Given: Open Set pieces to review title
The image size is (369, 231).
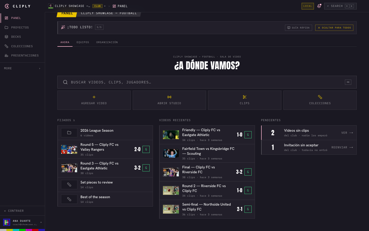Looking at the screenshot, I should pos(97,182).
